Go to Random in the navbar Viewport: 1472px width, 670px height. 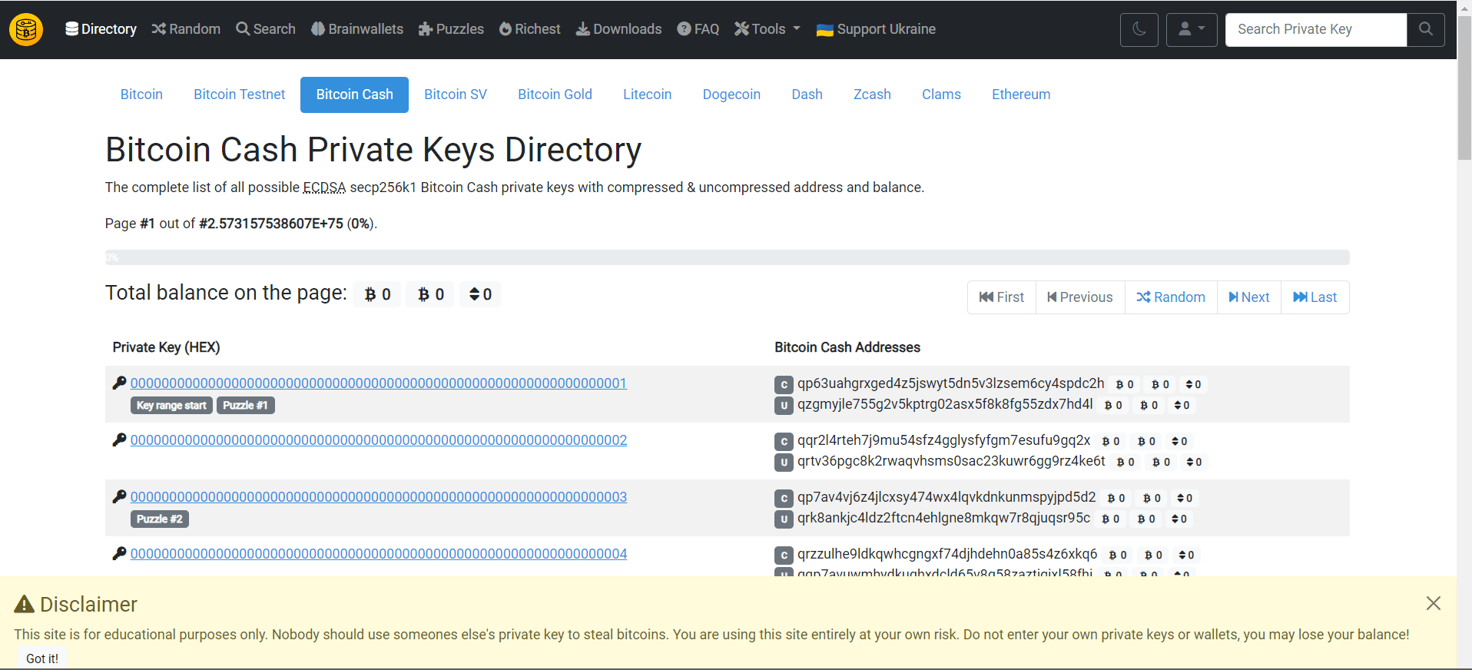point(186,29)
